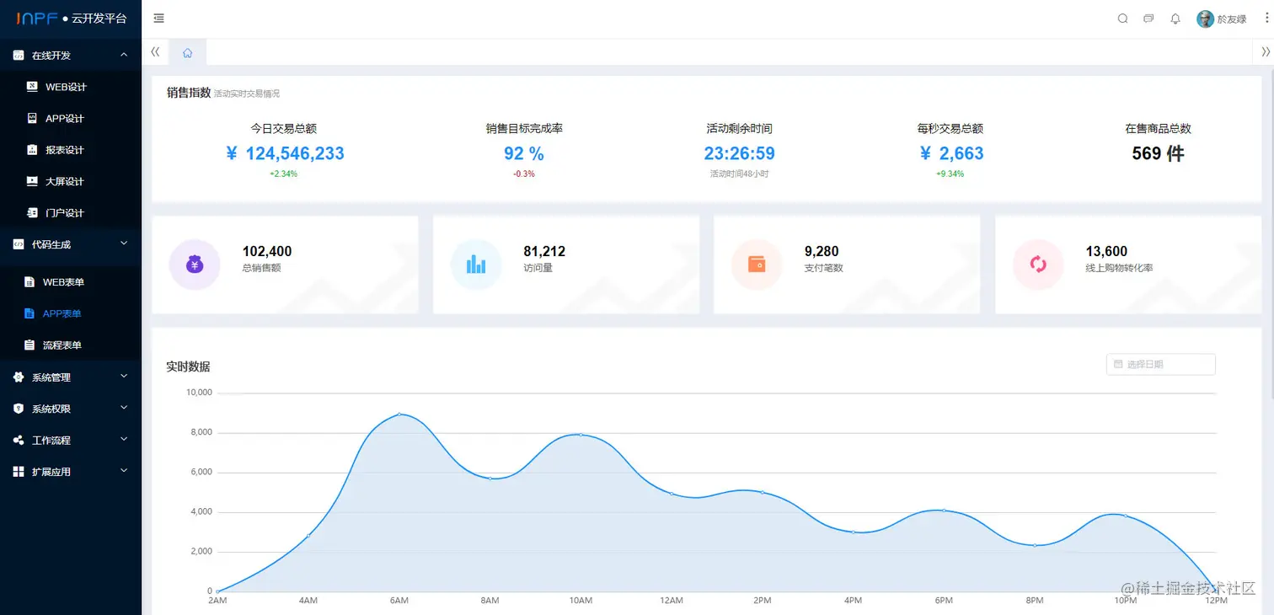Click the pink 线上购物转化率 refresh icon

[x=1038, y=265]
